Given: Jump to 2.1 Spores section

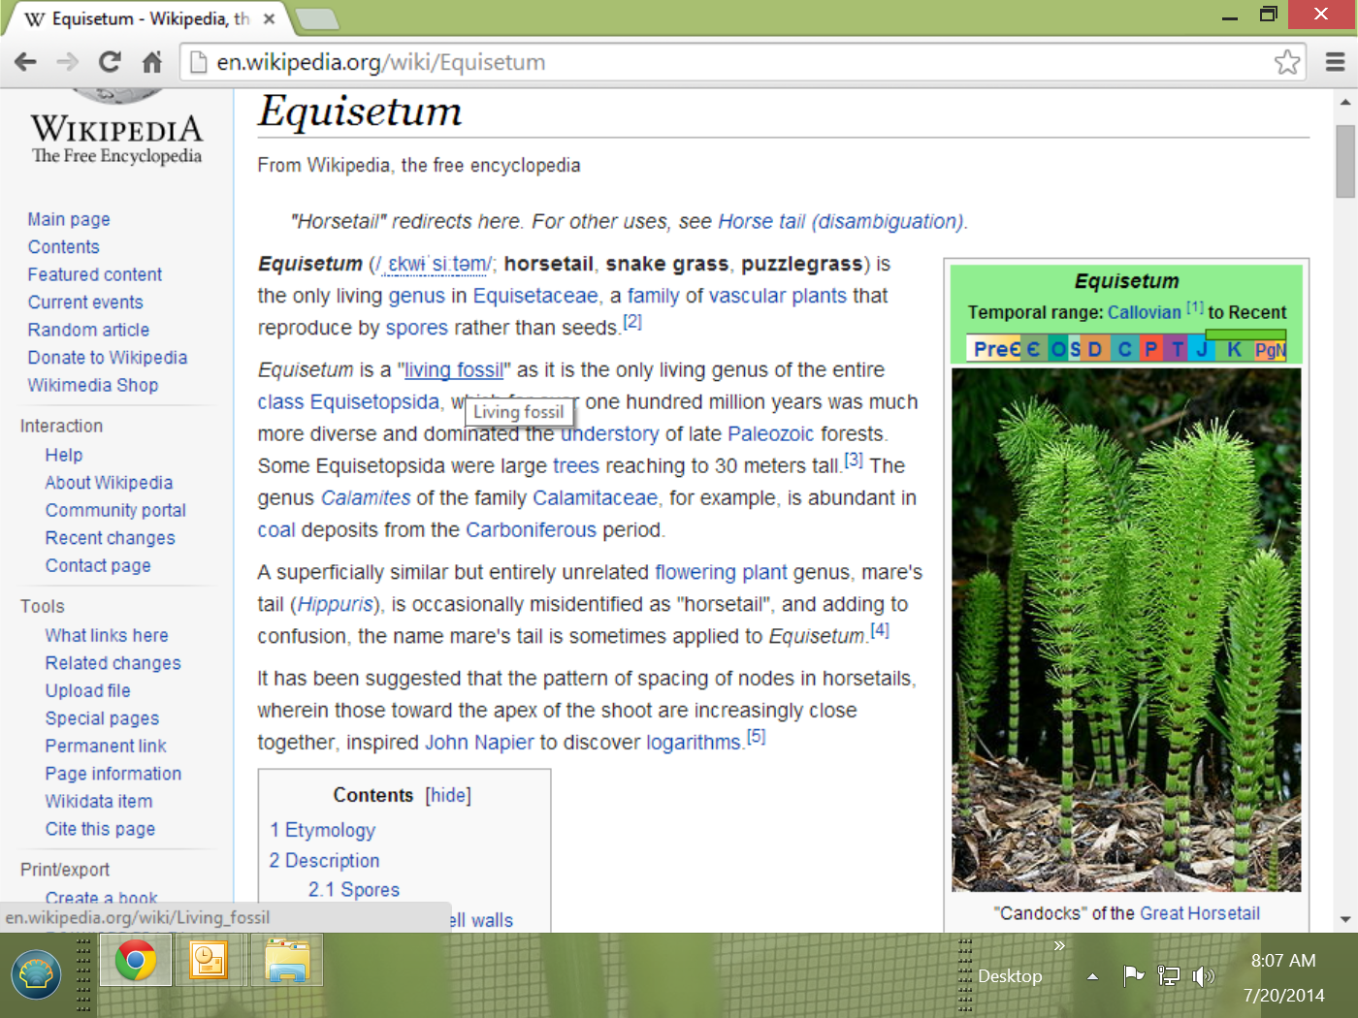Looking at the screenshot, I should [354, 889].
